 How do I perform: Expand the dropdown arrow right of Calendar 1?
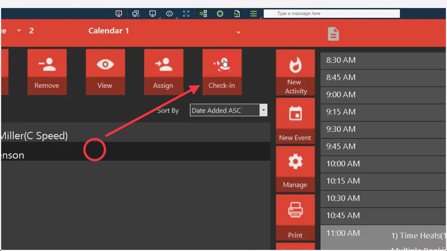tap(238, 33)
